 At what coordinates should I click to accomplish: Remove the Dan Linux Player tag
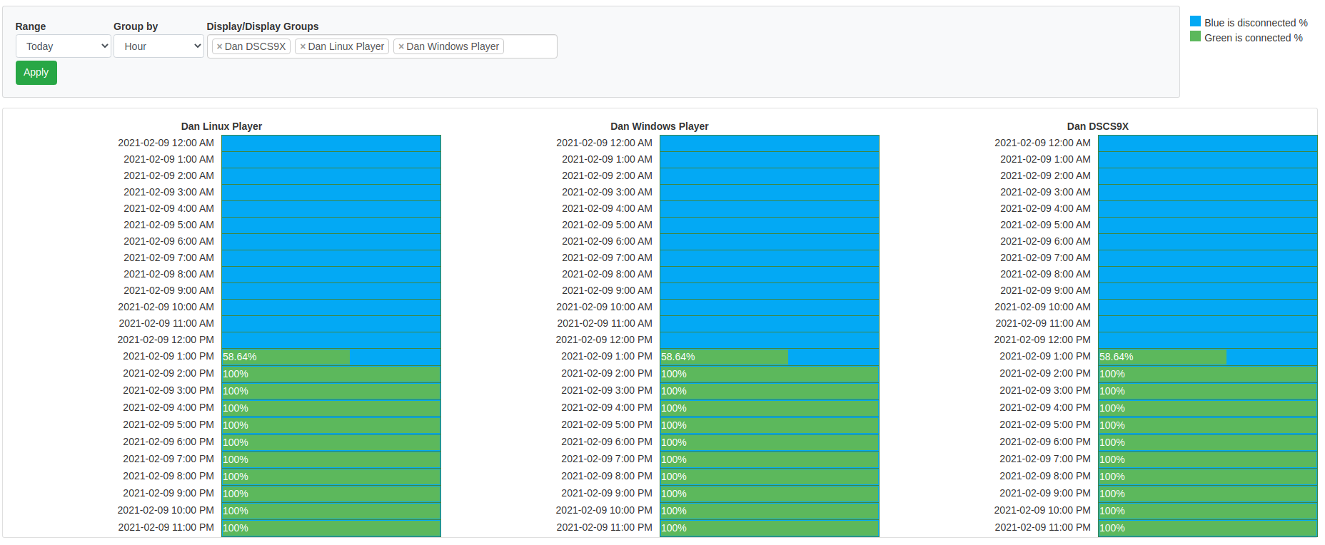point(303,47)
